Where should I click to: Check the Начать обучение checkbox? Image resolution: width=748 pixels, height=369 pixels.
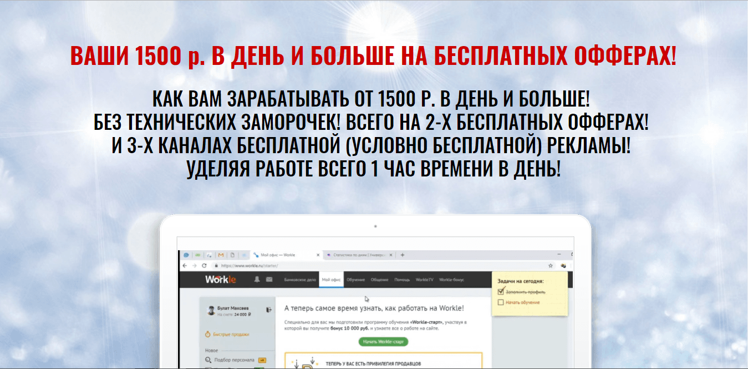[501, 302]
